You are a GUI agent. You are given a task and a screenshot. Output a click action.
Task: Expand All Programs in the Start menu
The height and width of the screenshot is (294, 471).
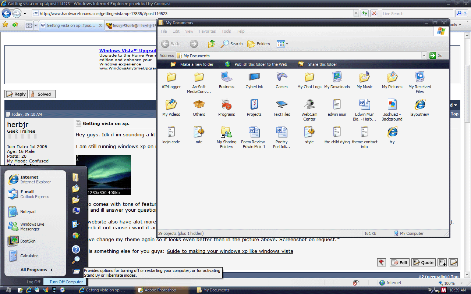coord(36,270)
